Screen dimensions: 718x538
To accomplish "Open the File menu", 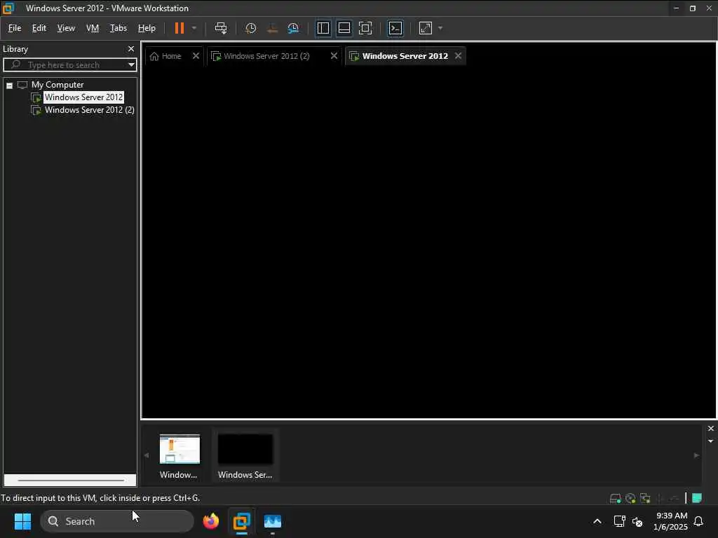I will tap(15, 28).
